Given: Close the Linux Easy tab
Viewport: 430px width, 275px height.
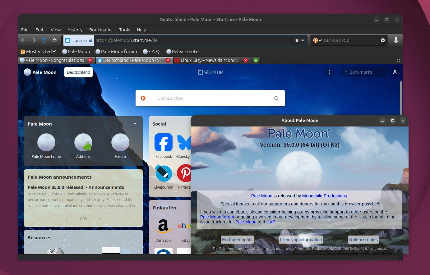Looking at the screenshot, I should [245, 60].
